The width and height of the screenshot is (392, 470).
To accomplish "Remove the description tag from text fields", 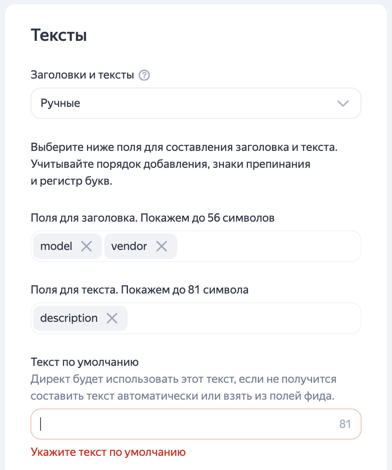I will (112, 318).
